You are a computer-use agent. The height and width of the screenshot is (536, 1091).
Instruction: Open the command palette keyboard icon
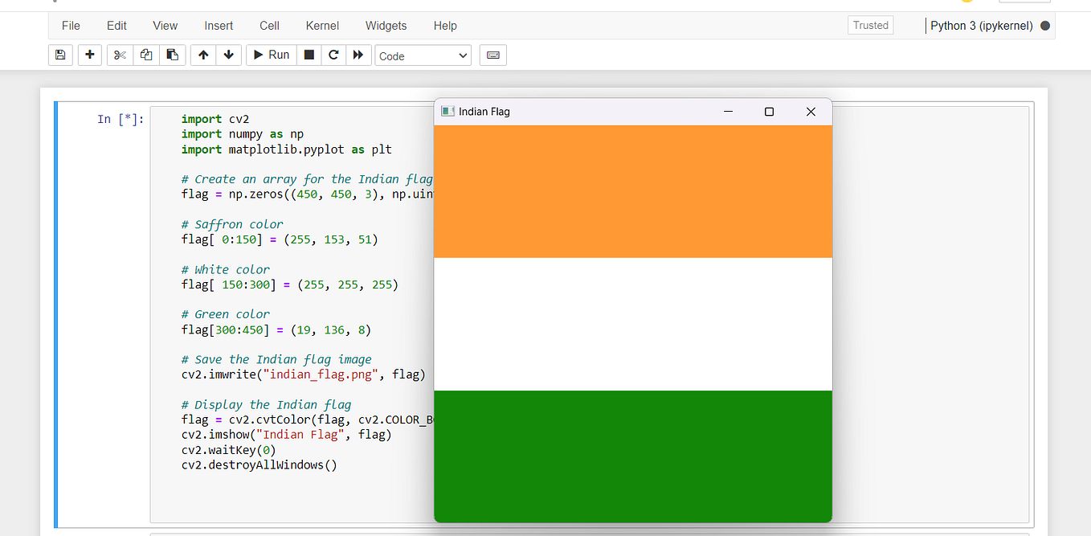[x=492, y=55]
